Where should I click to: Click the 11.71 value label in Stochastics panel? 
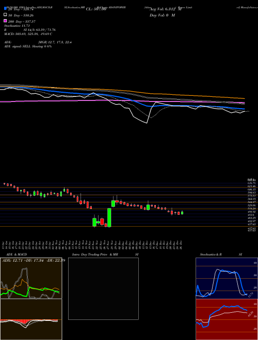tap(250, 295)
